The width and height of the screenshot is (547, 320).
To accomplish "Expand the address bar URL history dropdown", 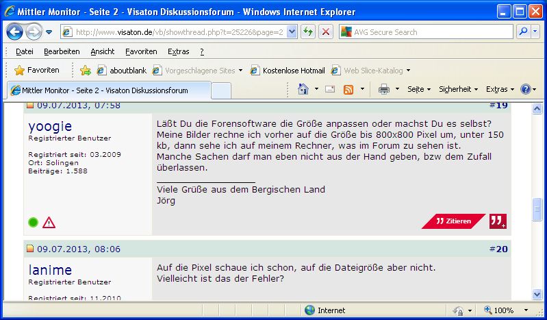I will coord(292,32).
